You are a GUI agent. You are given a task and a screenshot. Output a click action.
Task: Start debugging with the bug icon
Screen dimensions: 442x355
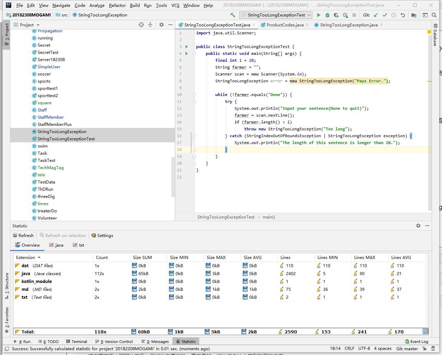pos(327,15)
